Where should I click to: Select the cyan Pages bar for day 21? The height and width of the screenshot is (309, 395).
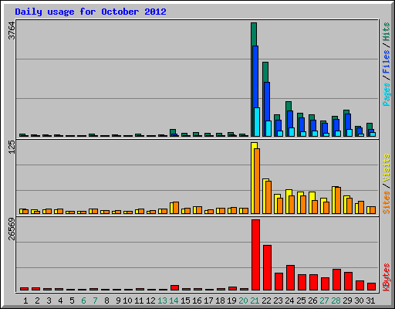257,122
